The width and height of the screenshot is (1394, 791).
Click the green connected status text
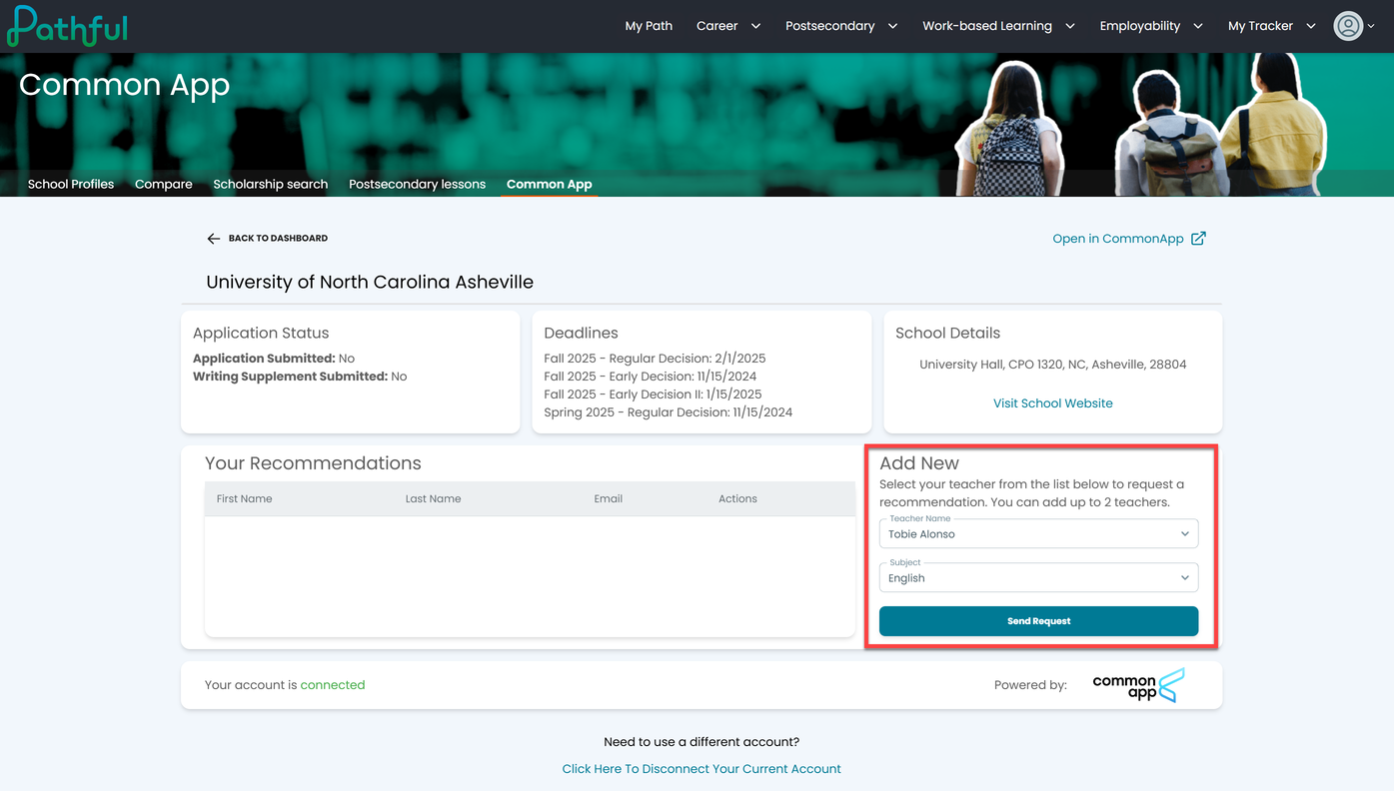[333, 685]
